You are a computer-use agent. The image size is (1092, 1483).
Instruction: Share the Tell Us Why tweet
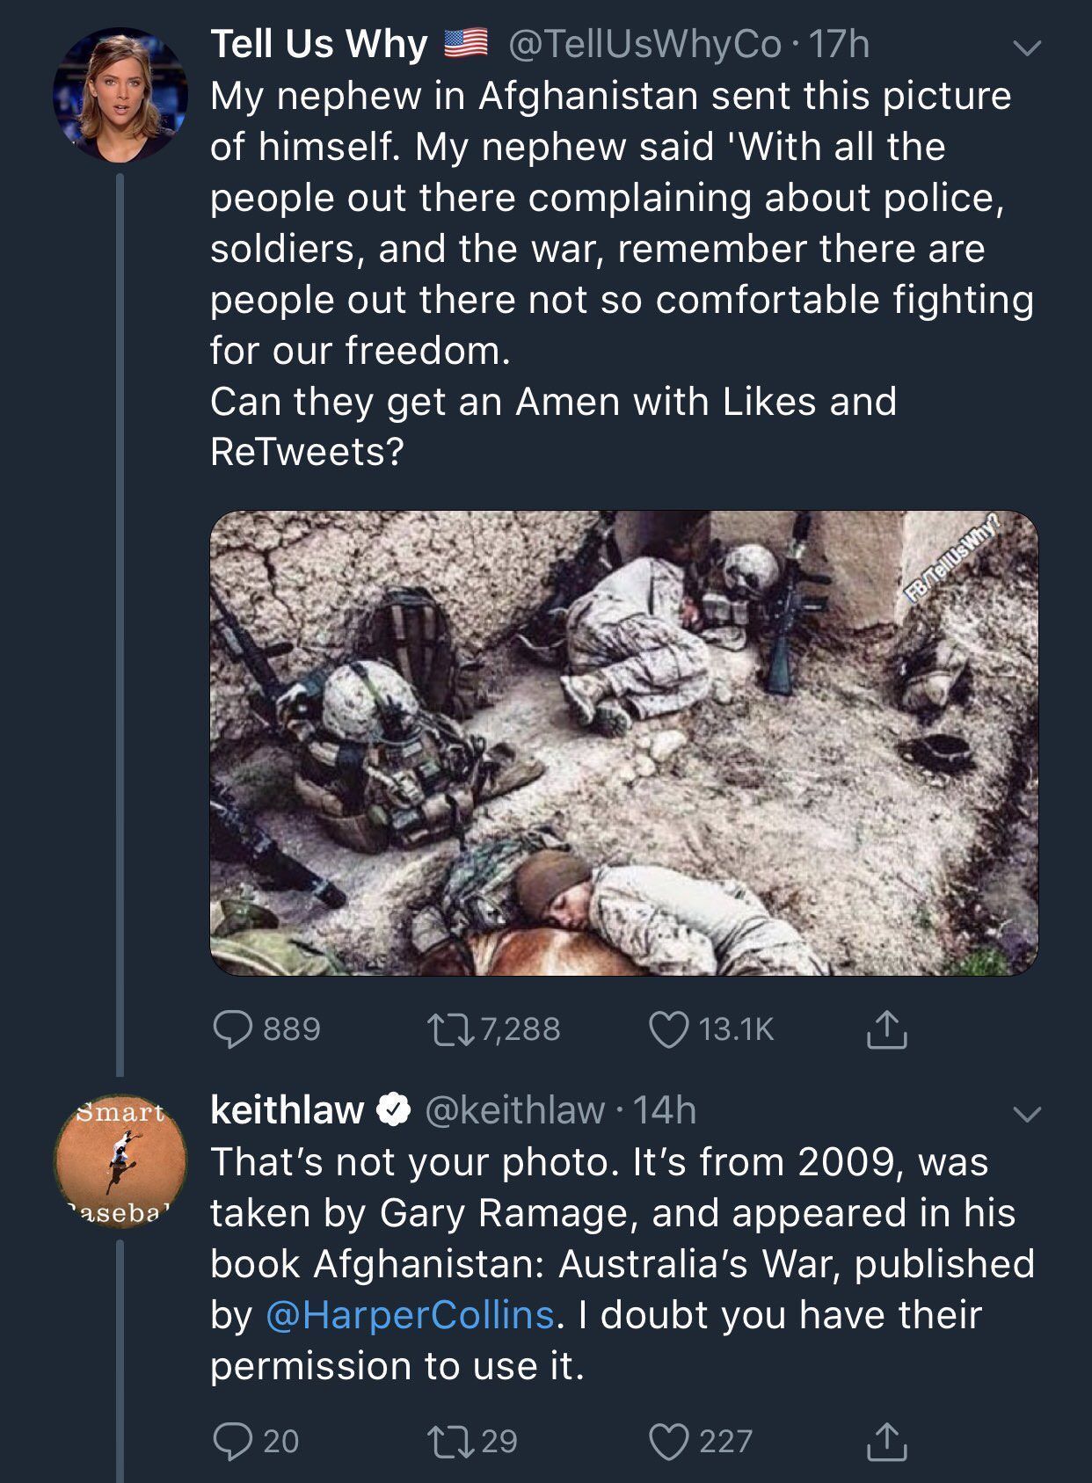(x=885, y=1029)
